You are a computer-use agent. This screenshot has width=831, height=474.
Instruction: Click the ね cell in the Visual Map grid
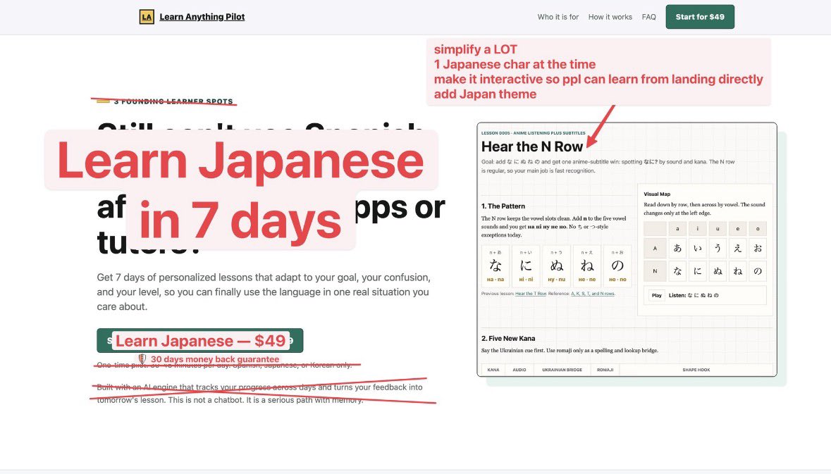point(738,271)
